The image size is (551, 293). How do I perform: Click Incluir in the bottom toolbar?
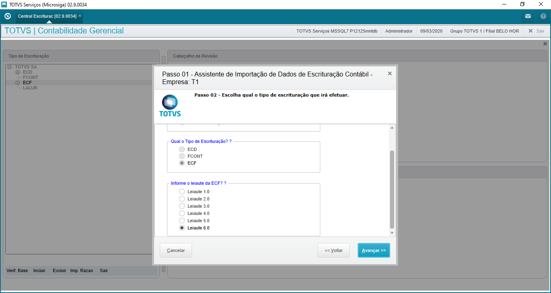pos(40,270)
